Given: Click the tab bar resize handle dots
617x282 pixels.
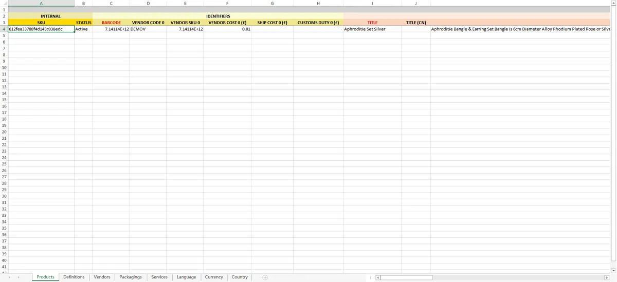Looking at the screenshot, I should pos(370,277).
